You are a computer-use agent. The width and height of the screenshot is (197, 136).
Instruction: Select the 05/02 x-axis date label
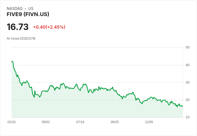(x=46, y=122)
